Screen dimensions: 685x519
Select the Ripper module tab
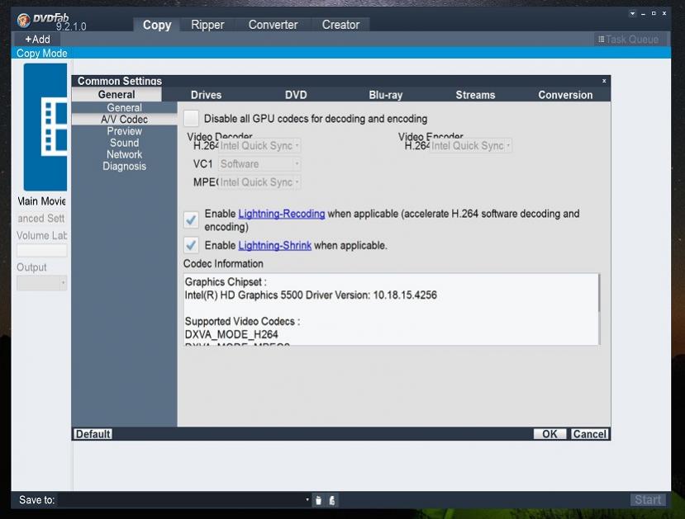point(207,25)
